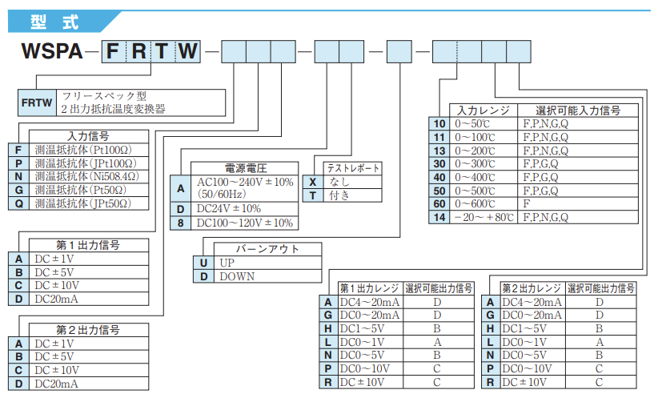Select DC0~1V in 第2出力レンジ table
Screen dimensions: 654x398
tap(532, 342)
